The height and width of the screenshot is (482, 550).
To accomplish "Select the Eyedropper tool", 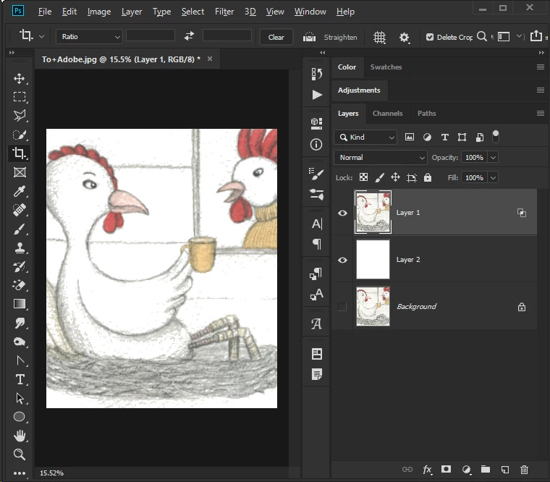I will [20, 191].
